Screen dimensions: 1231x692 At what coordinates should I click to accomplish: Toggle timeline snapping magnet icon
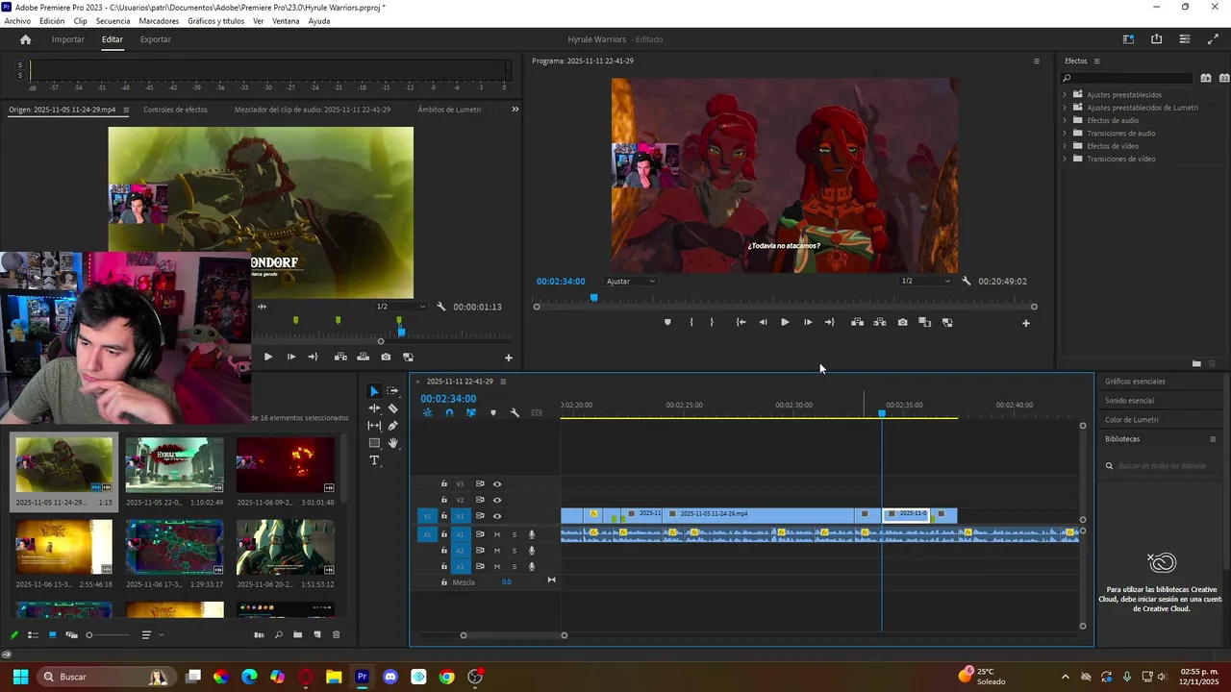pos(449,413)
